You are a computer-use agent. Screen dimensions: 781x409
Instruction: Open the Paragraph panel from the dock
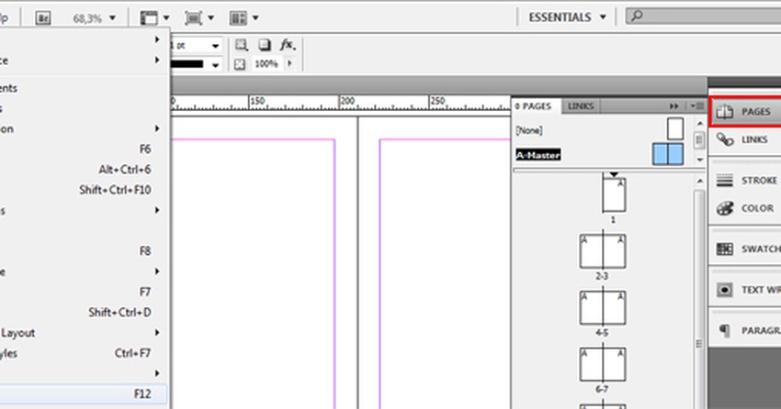coord(744,330)
